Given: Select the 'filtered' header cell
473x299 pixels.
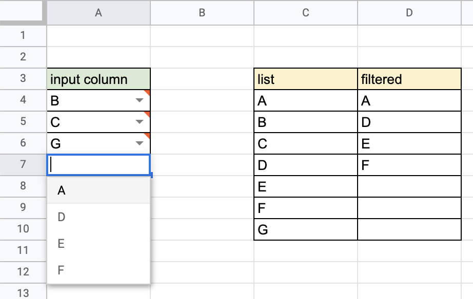Looking at the screenshot, I should (409, 79).
